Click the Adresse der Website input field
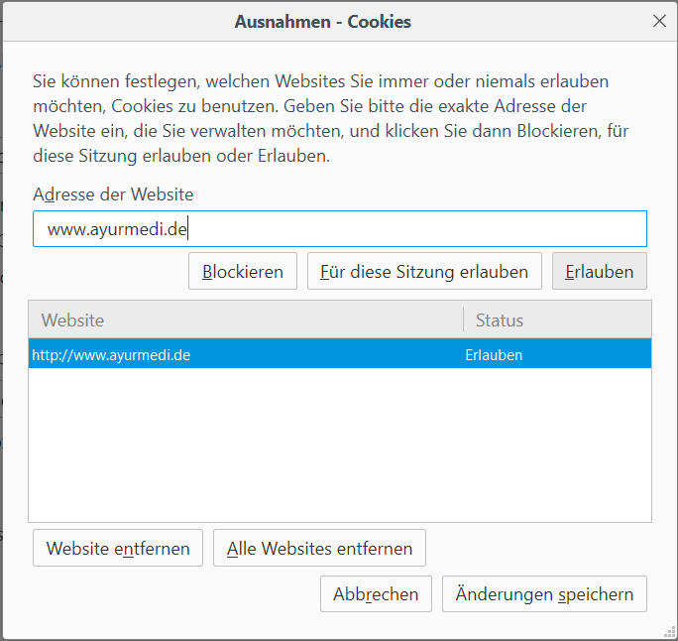This screenshot has width=678, height=641. pos(339,229)
